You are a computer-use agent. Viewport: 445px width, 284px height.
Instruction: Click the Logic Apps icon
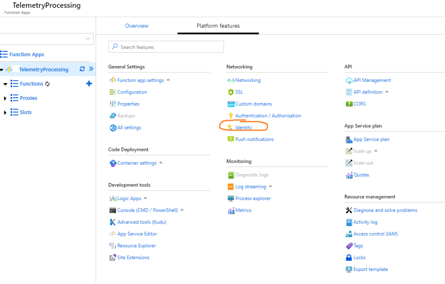coord(113,198)
